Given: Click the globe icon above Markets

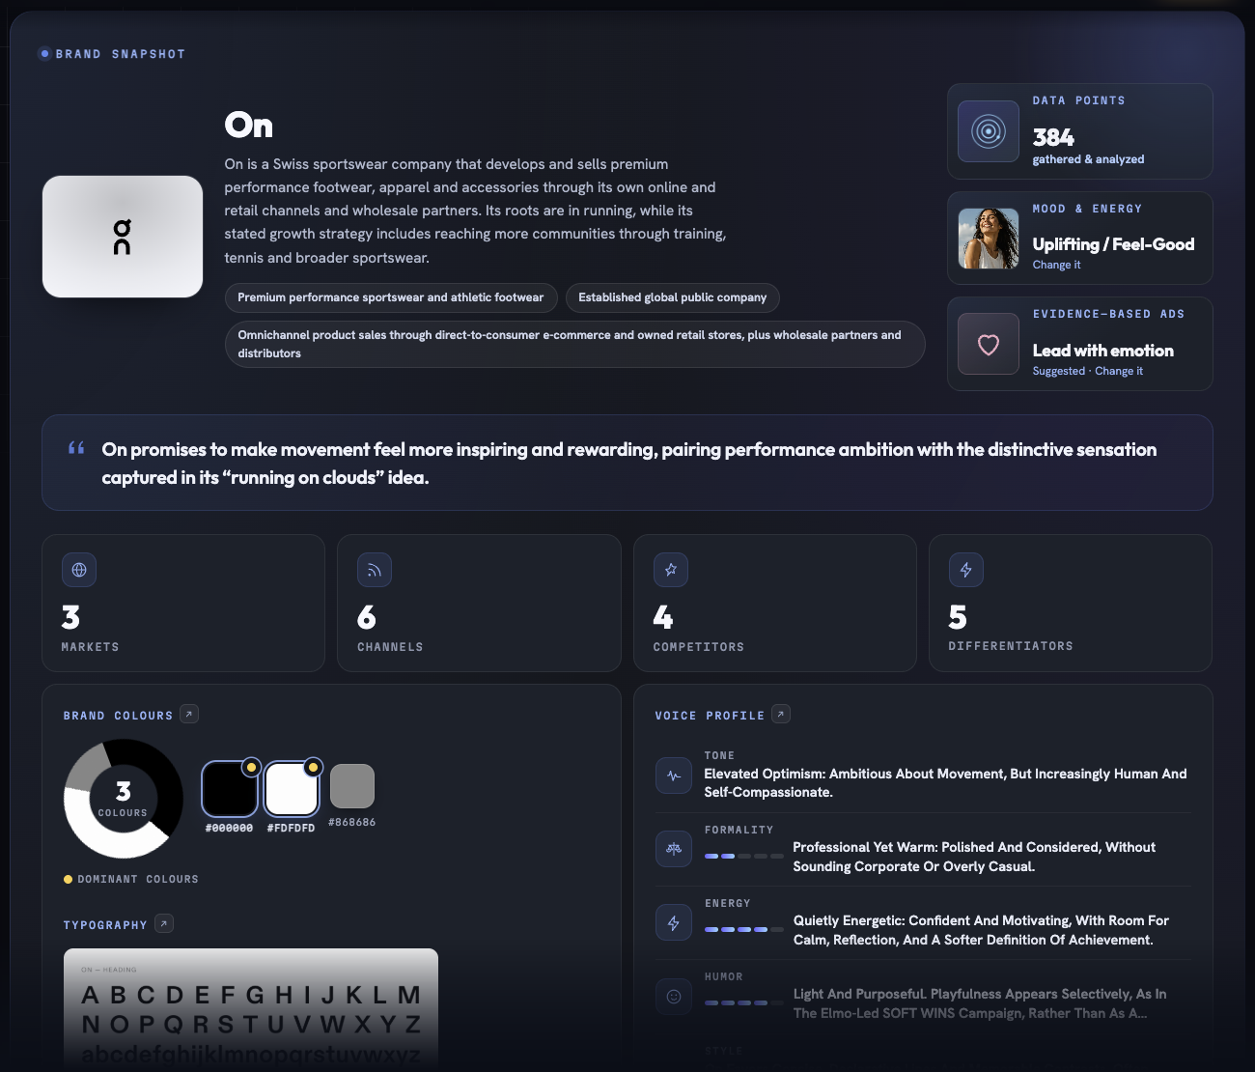Looking at the screenshot, I should 79,570.
